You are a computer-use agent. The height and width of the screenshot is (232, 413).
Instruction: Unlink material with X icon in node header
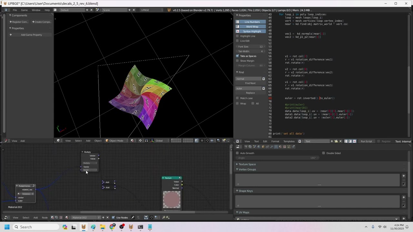pos(107,217)
